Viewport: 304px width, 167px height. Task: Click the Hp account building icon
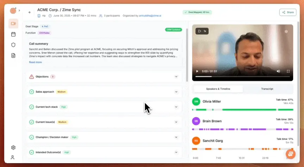click(39, 16)
